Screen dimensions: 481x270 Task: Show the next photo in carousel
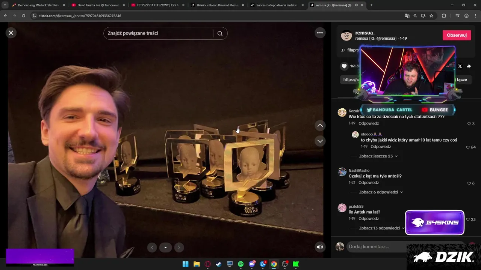pyautogui.click(x=179, y=247)
